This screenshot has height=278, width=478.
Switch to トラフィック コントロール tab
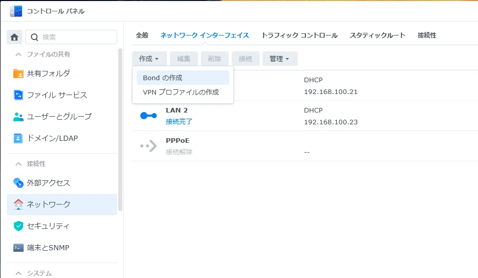coord(299,35)
